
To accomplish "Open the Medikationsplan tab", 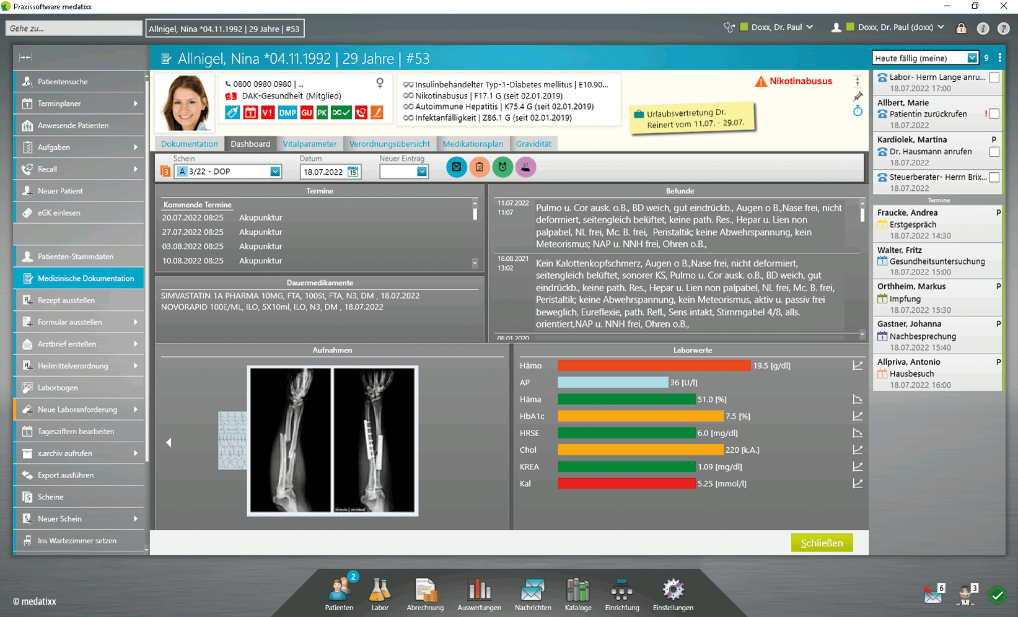I will point(473,144).
